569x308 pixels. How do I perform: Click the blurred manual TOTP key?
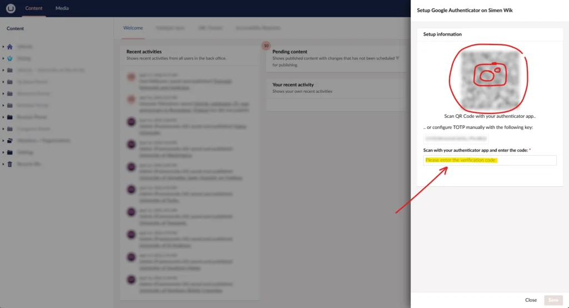(456, 138)
